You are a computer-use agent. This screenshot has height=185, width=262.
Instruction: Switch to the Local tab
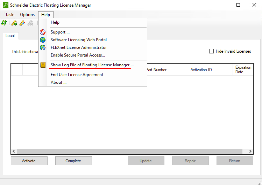point(10,36)
